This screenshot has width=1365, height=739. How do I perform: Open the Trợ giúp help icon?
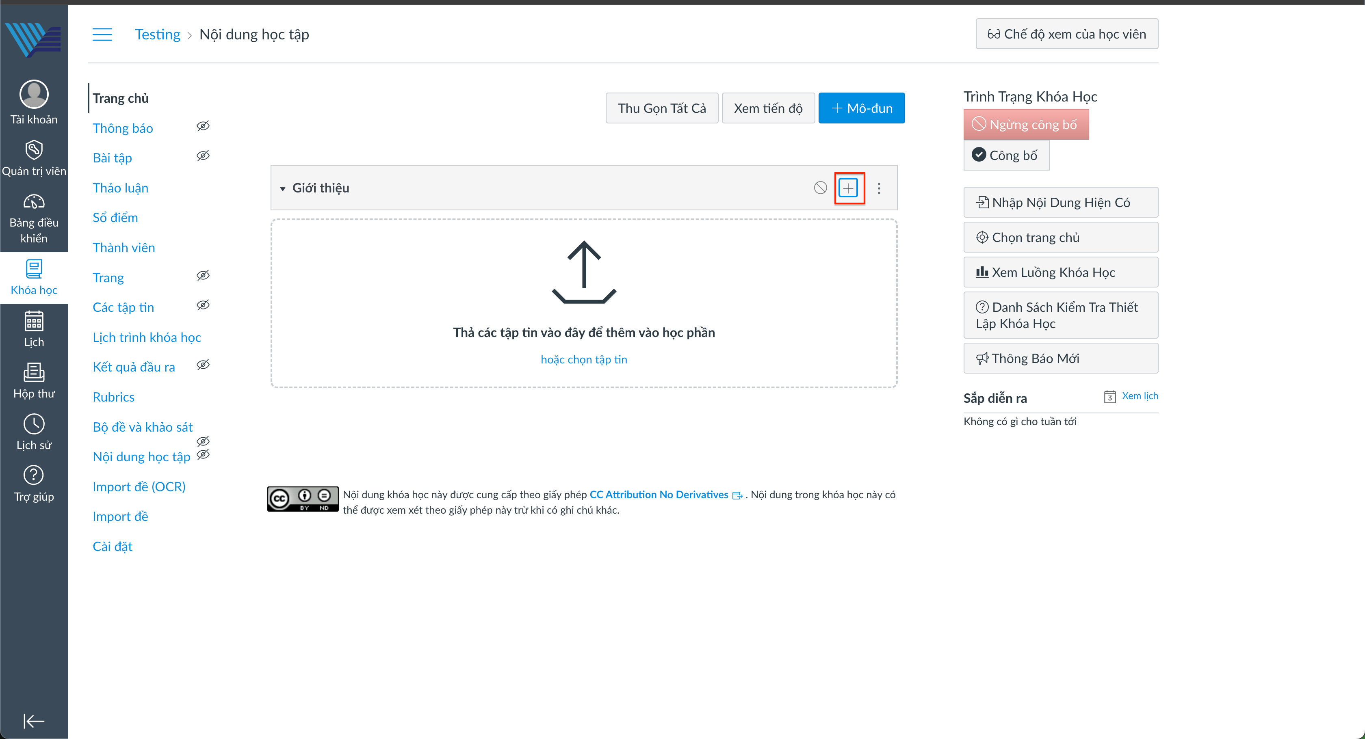(x=34, y=475)
